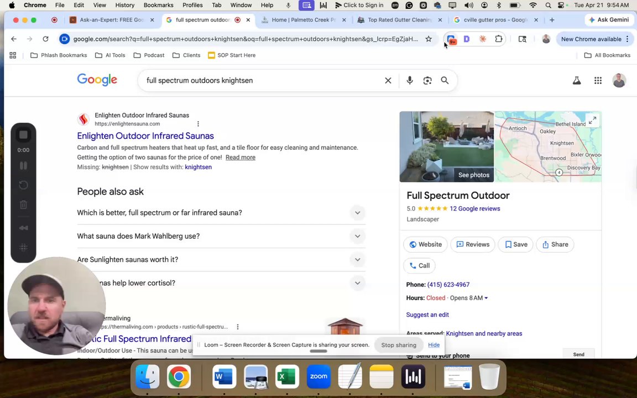Open 12 Google reviews
The height and width of the screenshot is (398, 637).
pyautogui.click(x=475, y=209)
